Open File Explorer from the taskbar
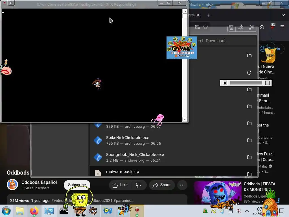 [x=20, y=211]
